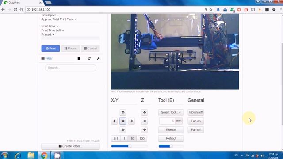
Task: Open Chrome from taskbar
Action: [x=44, y=155]
